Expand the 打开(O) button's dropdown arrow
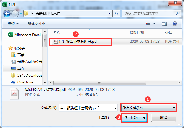Viewport: 184px width, 128px height. tap(145, 118)
